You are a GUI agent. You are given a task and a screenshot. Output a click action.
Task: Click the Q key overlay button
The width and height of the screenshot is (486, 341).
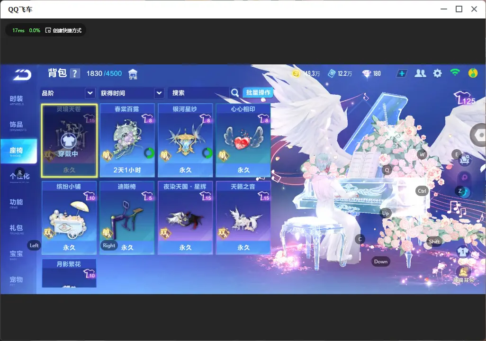[387, 170]
